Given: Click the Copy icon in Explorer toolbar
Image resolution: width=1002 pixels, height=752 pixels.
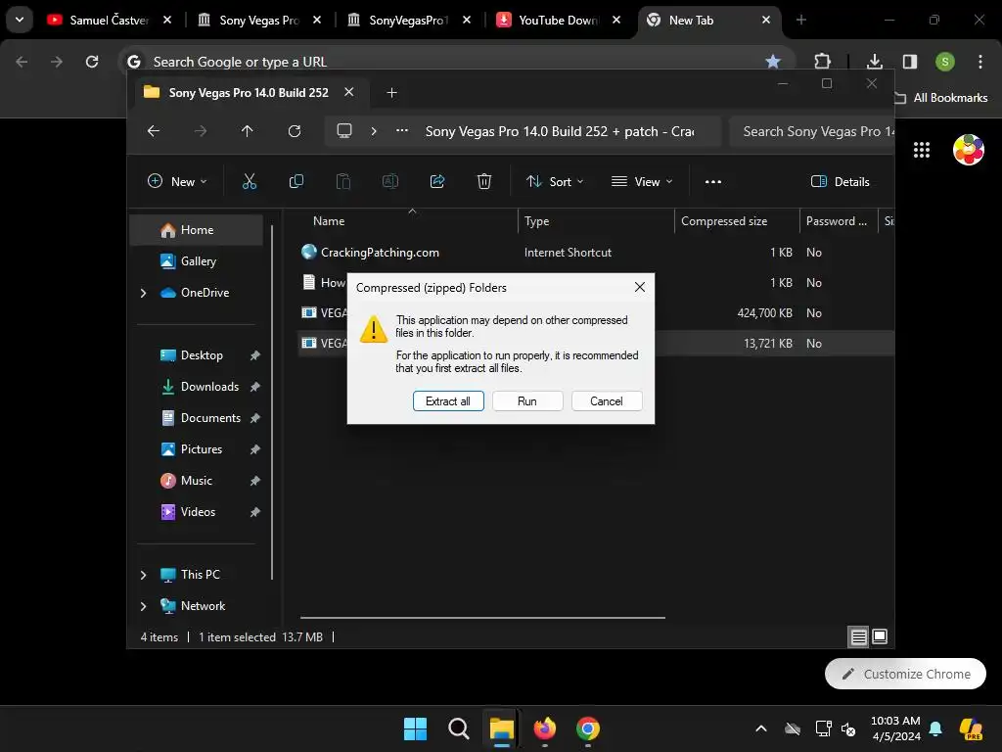Looking at the screenshot, I should (296, 181).
